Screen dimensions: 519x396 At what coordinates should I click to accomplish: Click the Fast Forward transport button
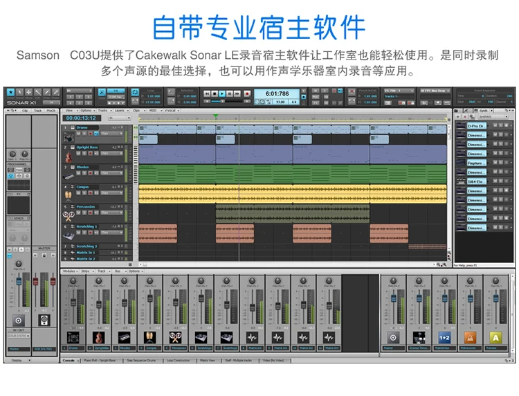(237, 94)
